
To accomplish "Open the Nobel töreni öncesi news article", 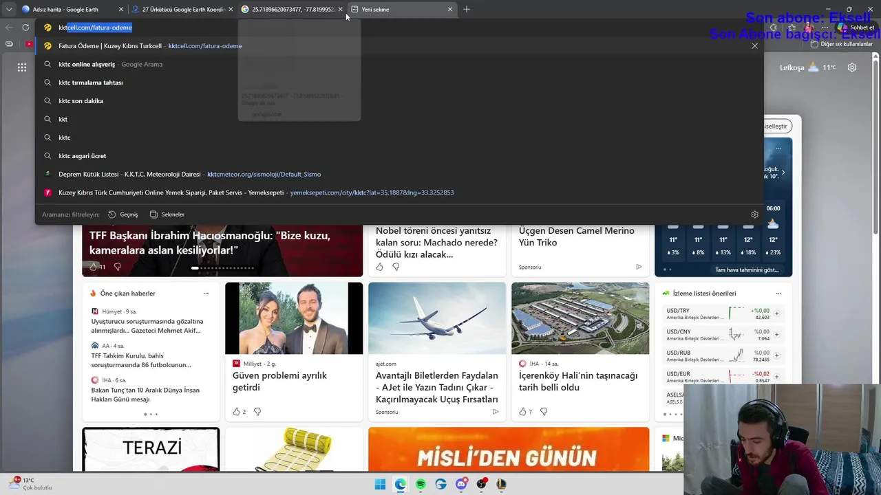I will tap(436, 243).
